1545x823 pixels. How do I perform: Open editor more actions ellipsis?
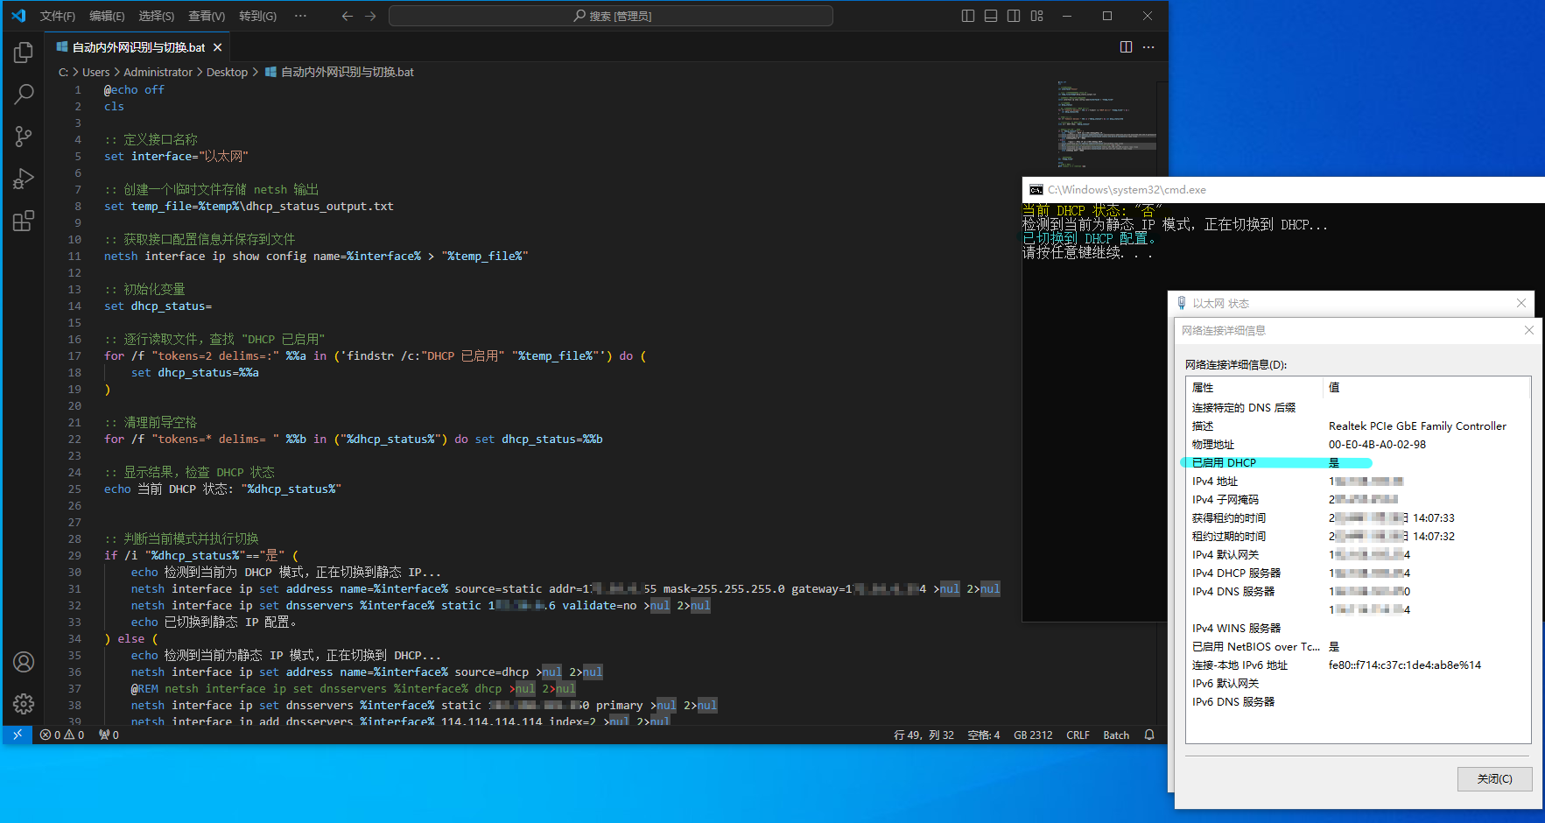[x=1148, y=47]
